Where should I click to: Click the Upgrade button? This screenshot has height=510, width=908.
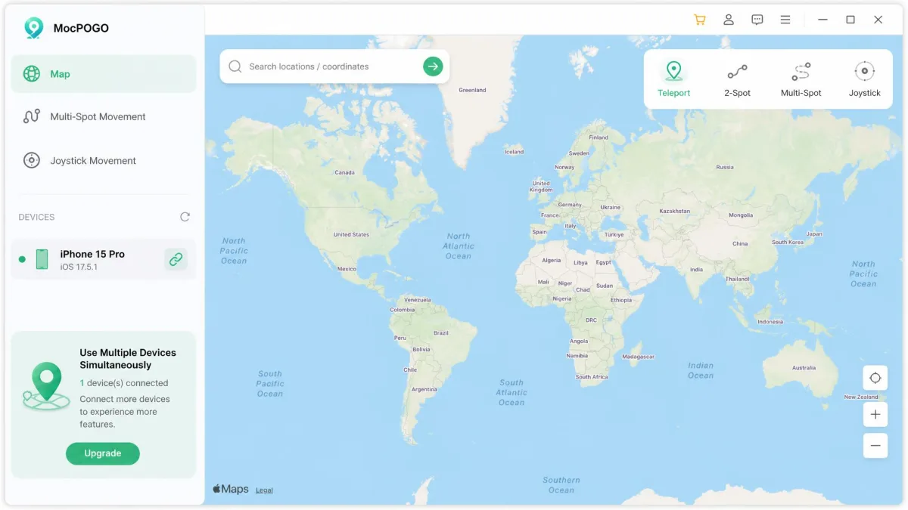click(x=103, y=453)
